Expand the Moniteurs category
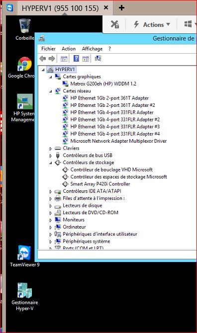The image size is (197, 333). (x=51, y=220)
